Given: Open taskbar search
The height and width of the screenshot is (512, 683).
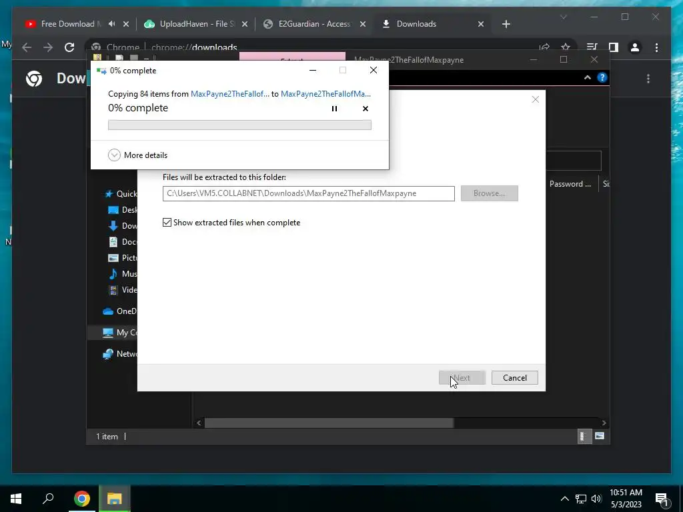Looking at the screenshot, I should click(48, 499).
